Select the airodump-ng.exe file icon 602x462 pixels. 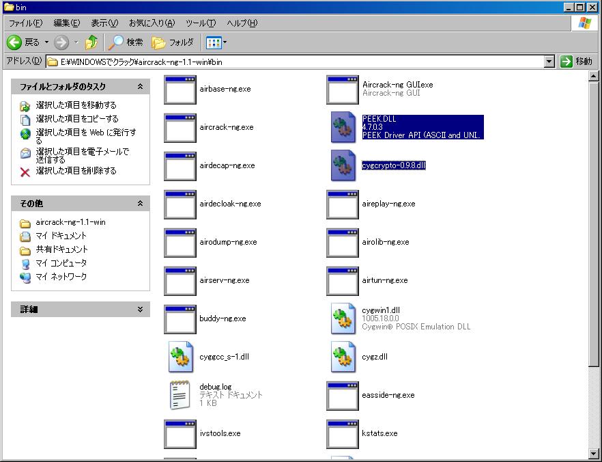tap(180, 243)
